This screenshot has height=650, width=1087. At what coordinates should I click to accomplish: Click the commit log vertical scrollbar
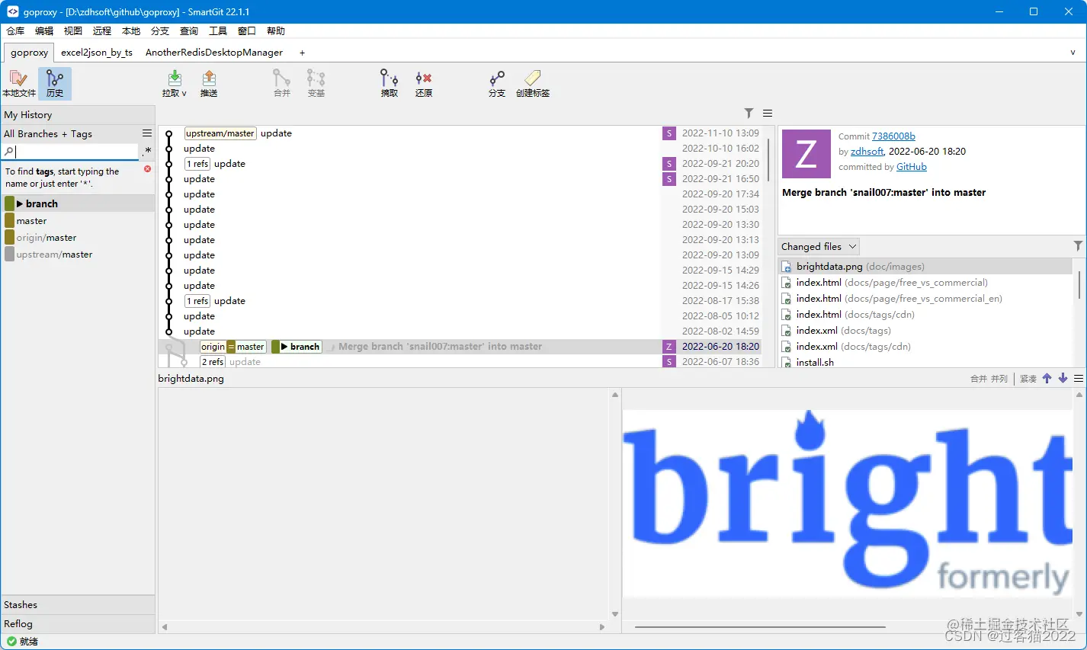768,158
